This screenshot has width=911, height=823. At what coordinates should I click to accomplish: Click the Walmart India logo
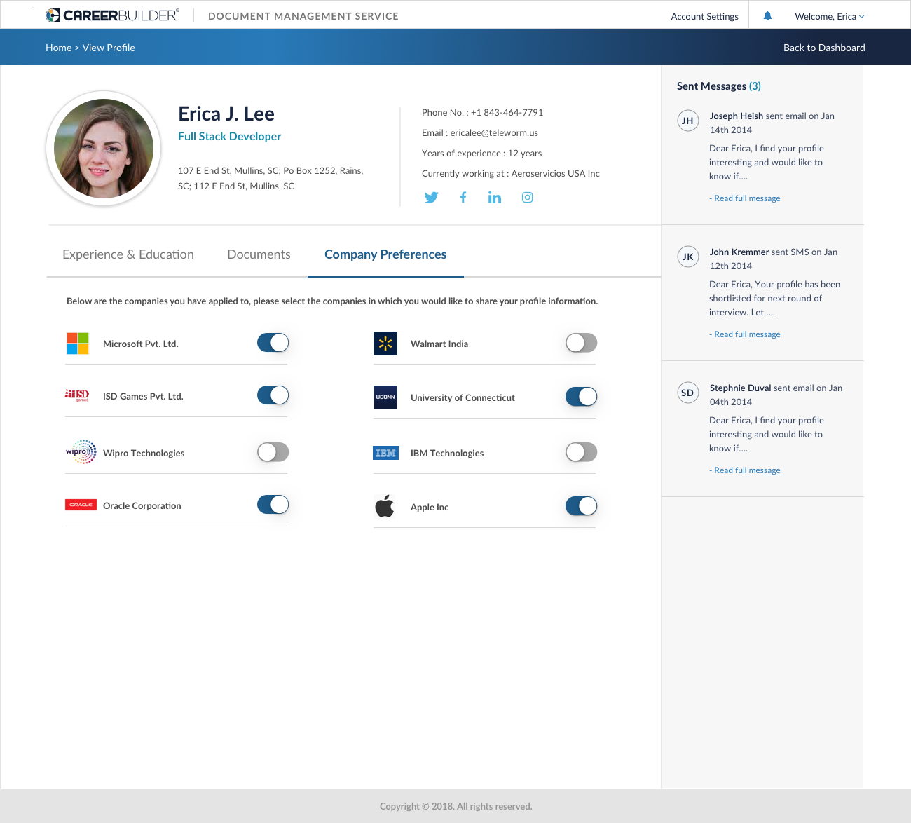point(385,344)
